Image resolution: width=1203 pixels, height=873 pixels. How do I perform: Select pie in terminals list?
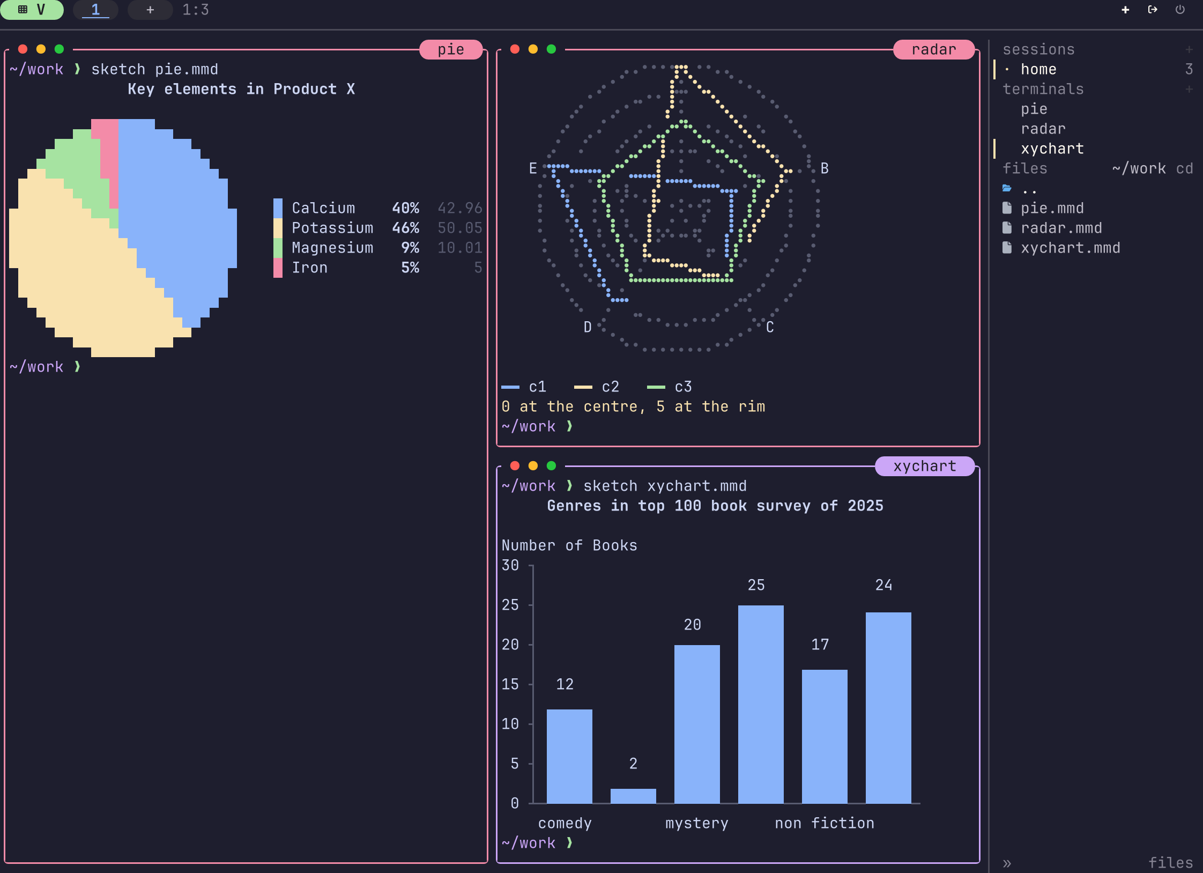point(1034,109)
